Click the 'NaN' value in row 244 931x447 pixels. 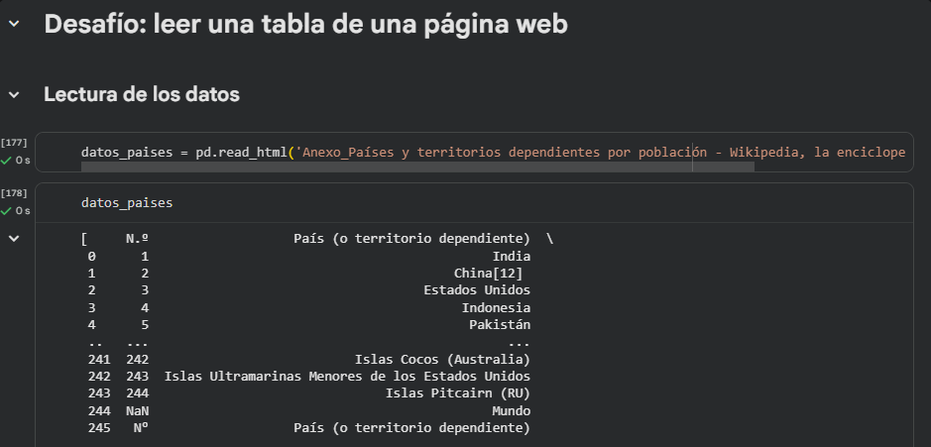point(137,410)
